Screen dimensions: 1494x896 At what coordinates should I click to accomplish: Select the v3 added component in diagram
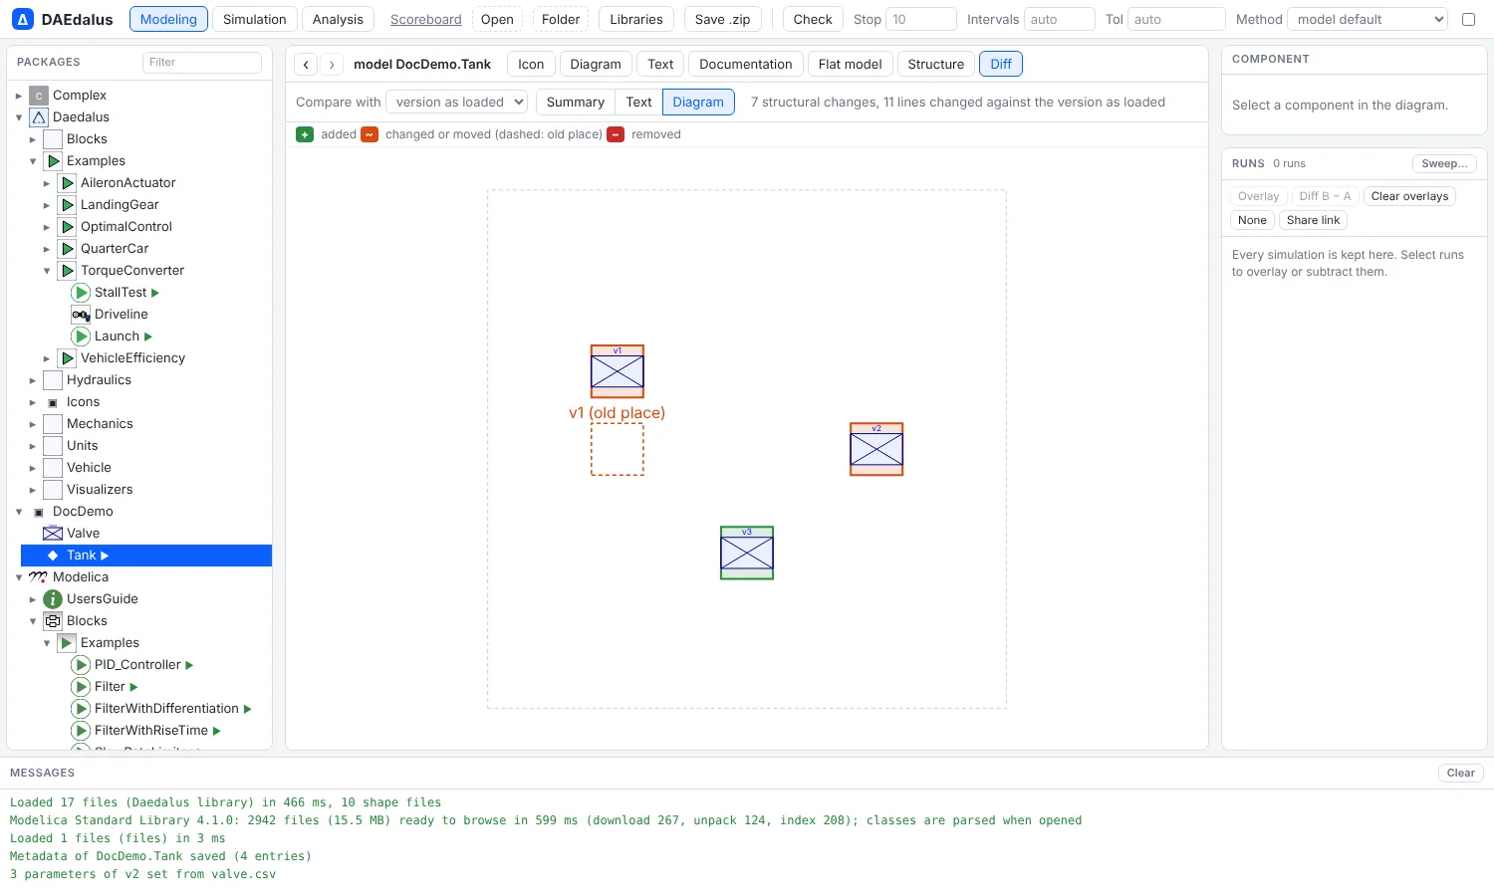(747, 553)
